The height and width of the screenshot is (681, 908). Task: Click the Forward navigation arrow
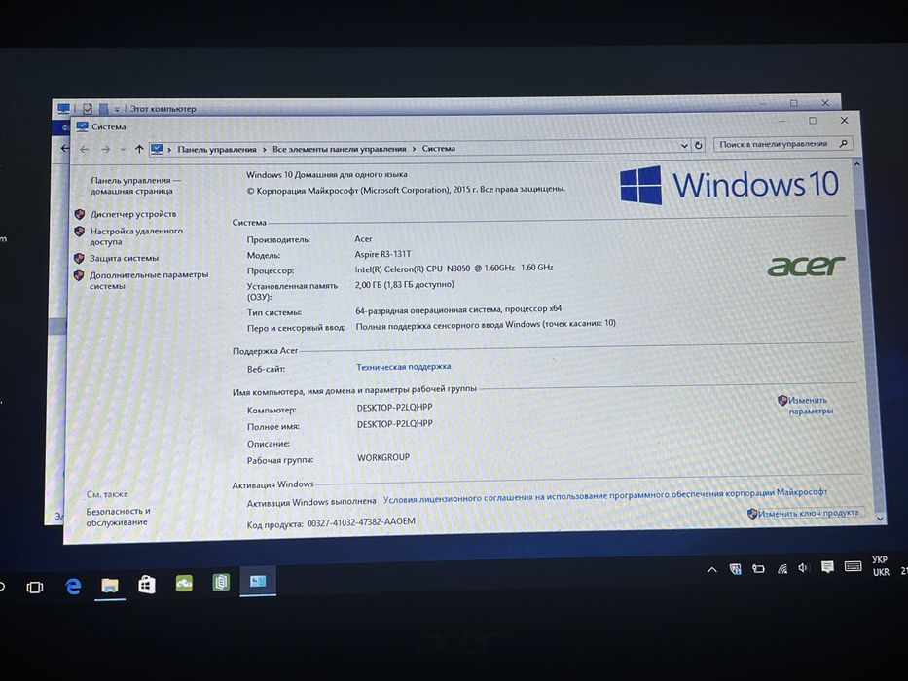105,150
